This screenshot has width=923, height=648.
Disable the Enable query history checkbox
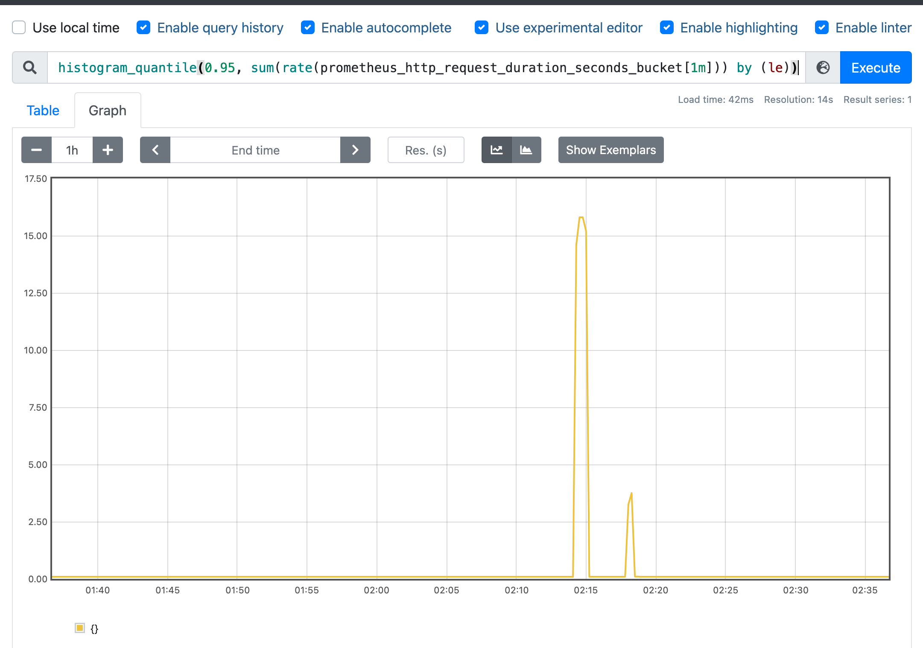pyautogui.click(x=143, y=28)
